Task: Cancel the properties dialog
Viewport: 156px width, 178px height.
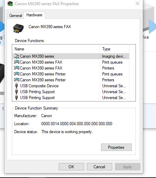Action: 99,167
